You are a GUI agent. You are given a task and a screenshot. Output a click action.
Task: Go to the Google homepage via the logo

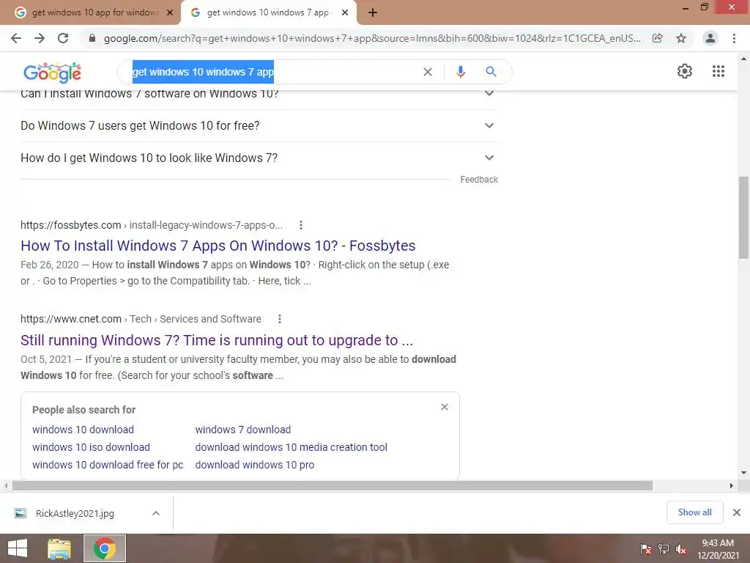click(x=52, y=73)
